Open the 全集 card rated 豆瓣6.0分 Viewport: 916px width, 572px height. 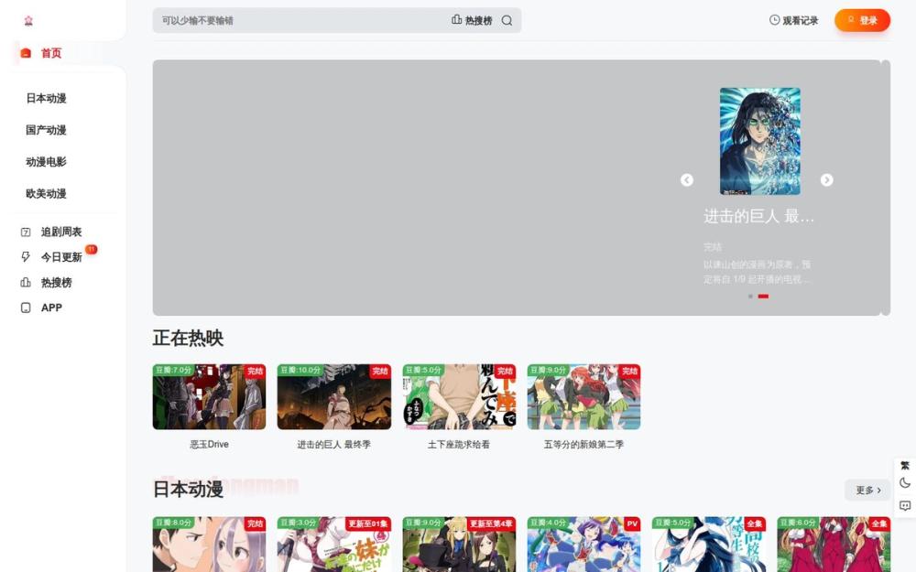click(x=834, y=544)
